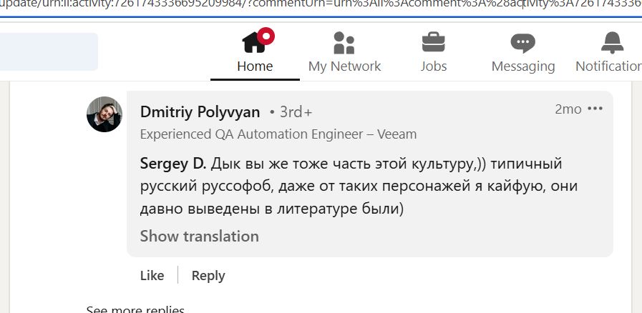The image size is (642, 313).
Task: Open Notifications bell icon
Action: (612, 42)
